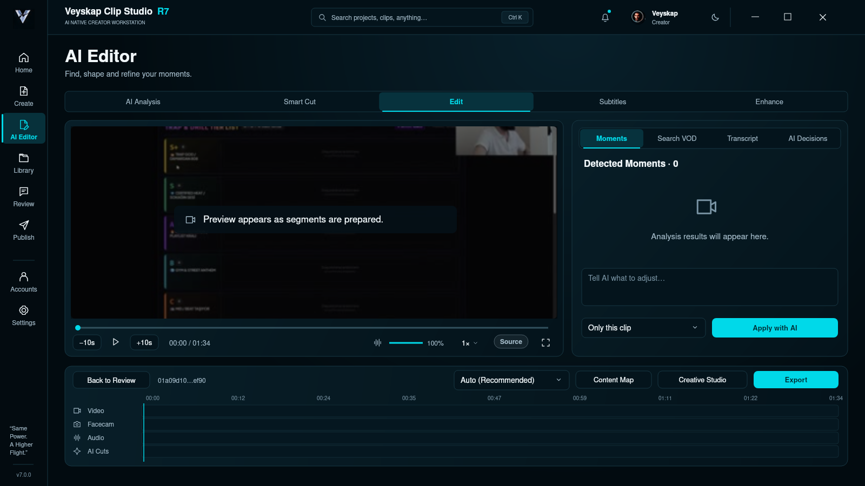Open the Create section
This screenshot has width=865, height=486.
click(x=24, y=96)
